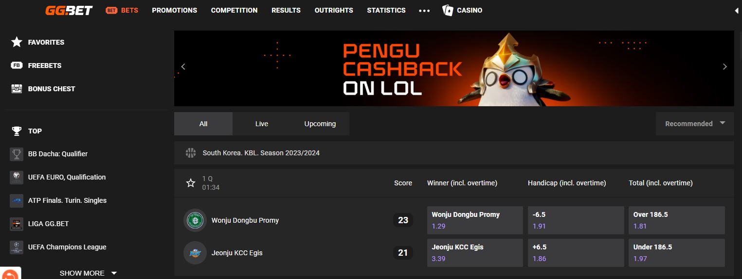The width and height of the screenshot is (742, 279).
Task: Click Wonju Dongbu Promy score 23
Action: (x=403, y=220)
